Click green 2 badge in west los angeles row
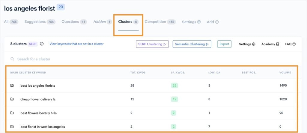The height and width of the screenshot is (133, 307). pos(174,126)
